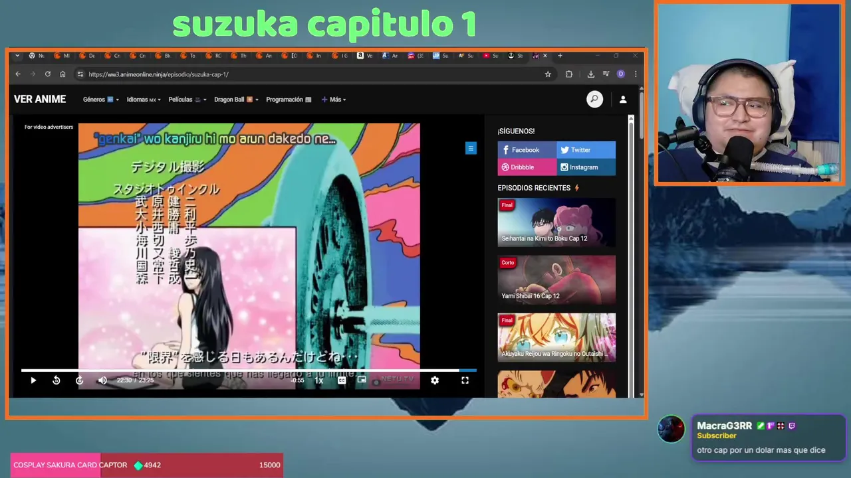Seek in the video progress bar
The width and height of the screenshot is (851, 478).
point(249,370)
